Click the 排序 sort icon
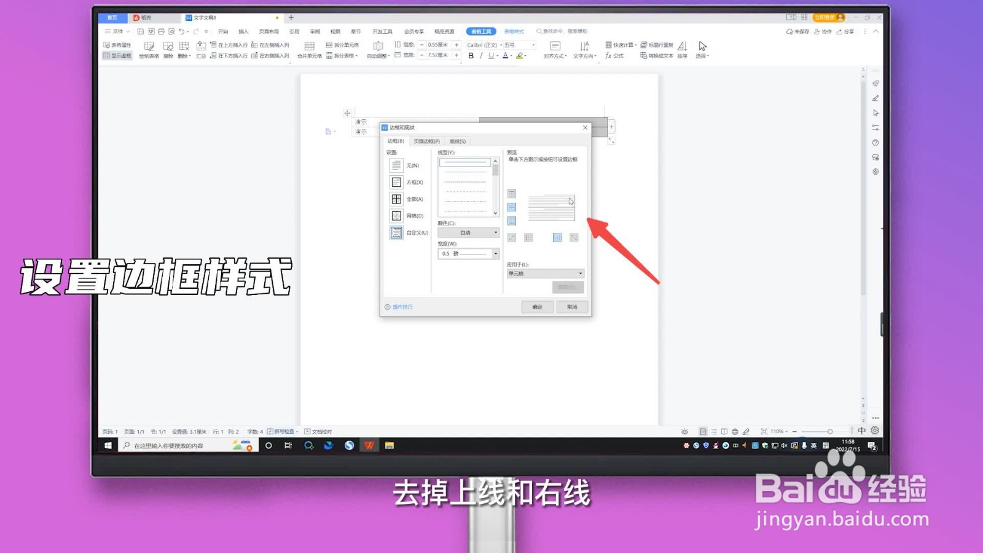Image resolution: width=983 pixels, height=553 pixels. pyautogui.click(x=682, y=50)
